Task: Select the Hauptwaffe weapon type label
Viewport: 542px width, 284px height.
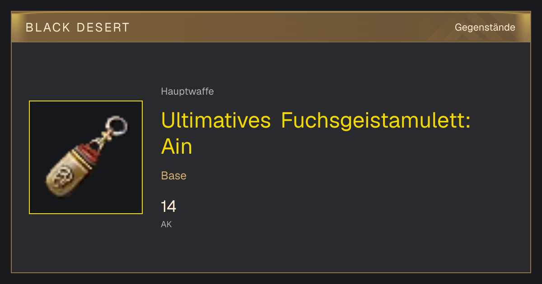Action: click(x=187, y=92)
